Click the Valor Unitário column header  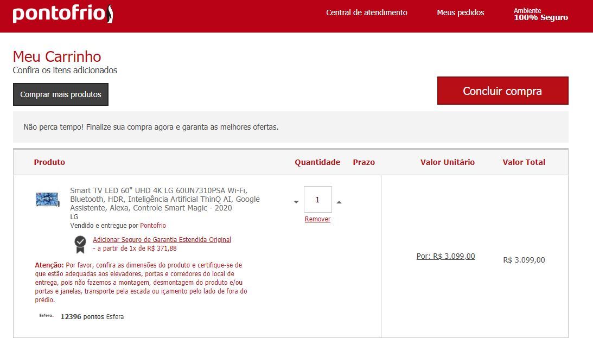coord(448,162)
